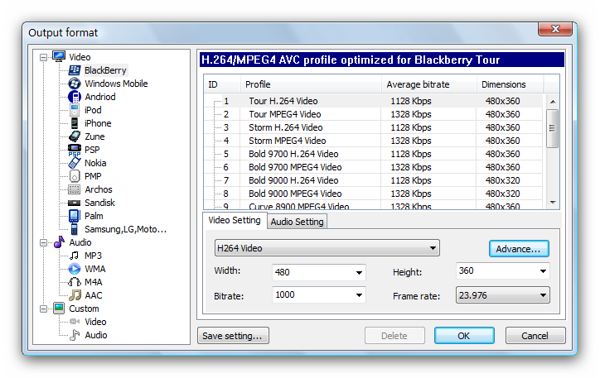Click the Zune player icon

point(75,136)
